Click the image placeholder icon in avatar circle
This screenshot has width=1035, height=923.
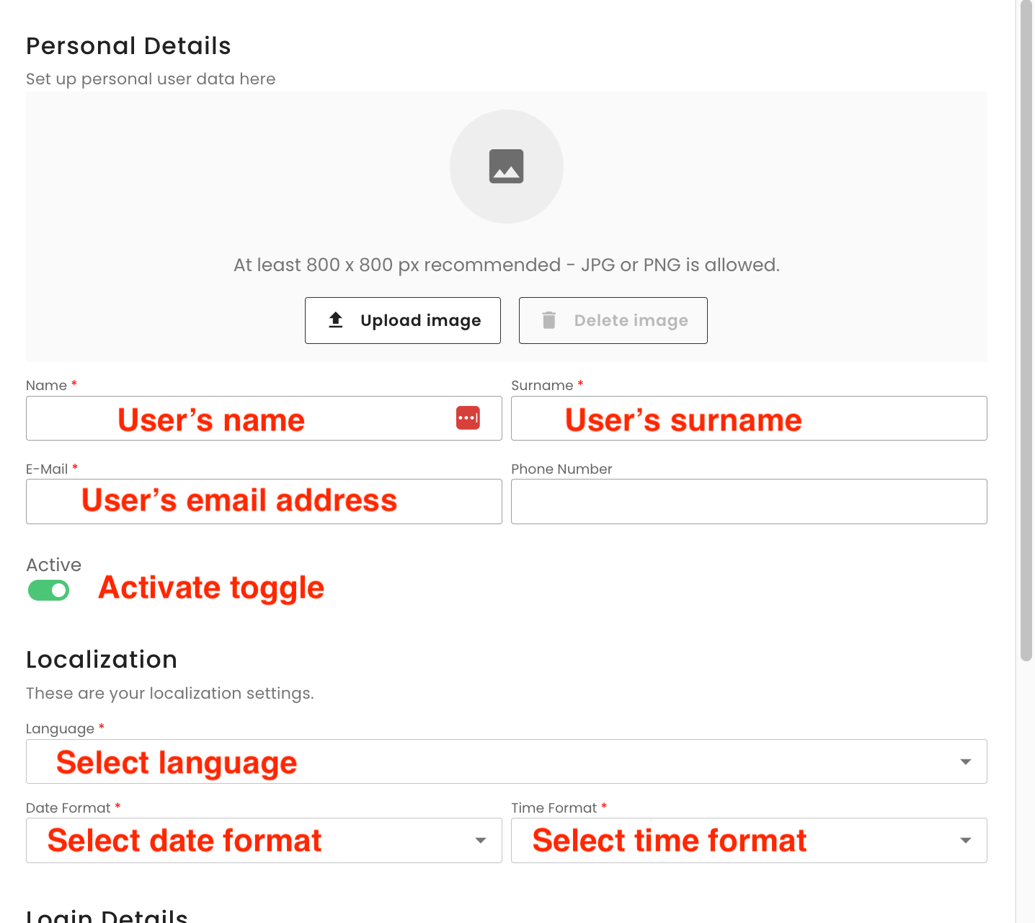[506, 167]
